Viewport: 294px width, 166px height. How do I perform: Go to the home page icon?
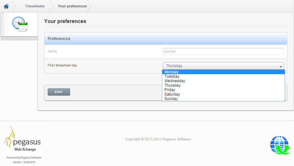coord(6,6)
